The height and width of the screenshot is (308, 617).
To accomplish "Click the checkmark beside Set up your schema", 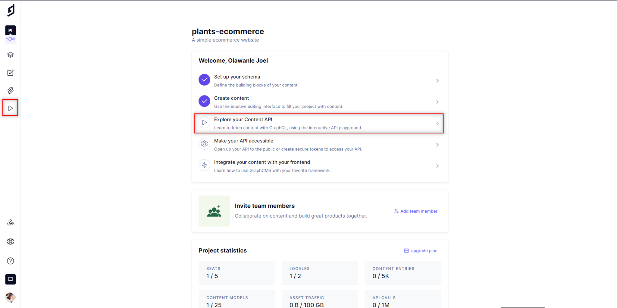I will click(204, 80).
